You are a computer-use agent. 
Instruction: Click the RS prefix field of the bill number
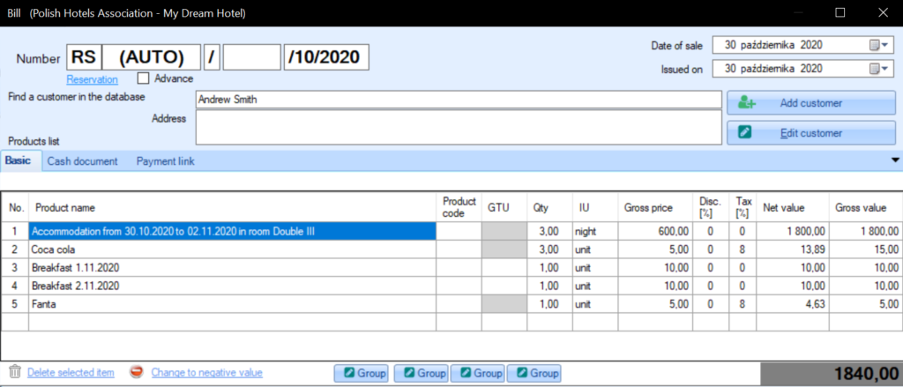(x=84, y=57)
